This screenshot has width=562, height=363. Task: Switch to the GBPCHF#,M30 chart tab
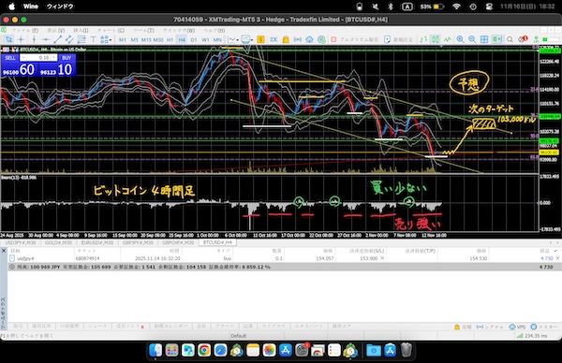click(x=178, y=242)
